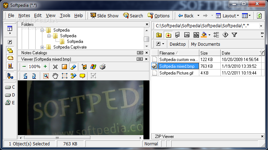Rotate image clockwise with right arrow icon
Image resolution: width=268 pixels, height=150 pixels.
pyautogui.click(x=34, y=76)
